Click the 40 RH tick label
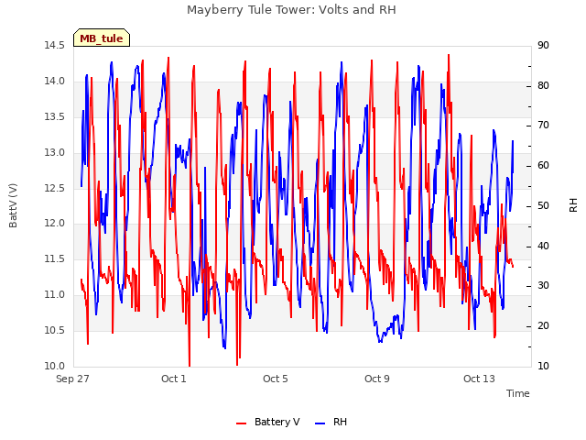The image size is (586, 440). click(x=543, y=246)
